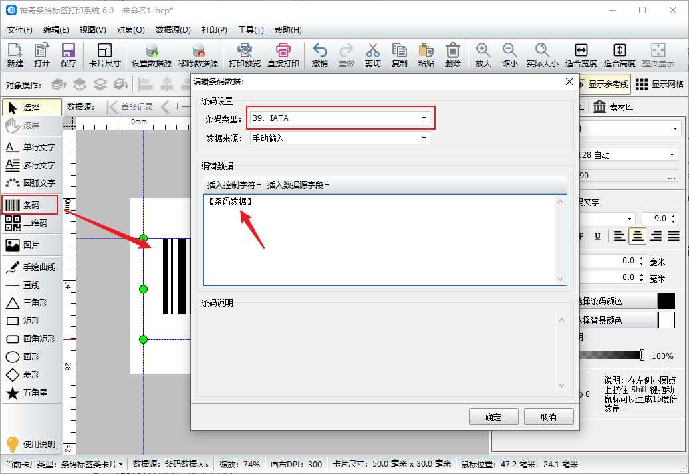Image resolution: width=689 pixels, height=474 pixels.
Task: Click the opacity slider handle at 100%
Action: 642,355
